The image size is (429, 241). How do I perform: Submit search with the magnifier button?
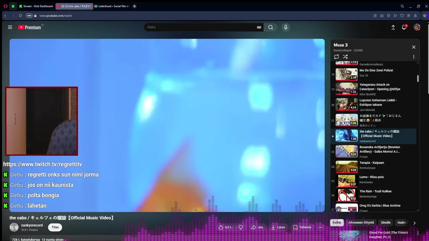coord(270,27)
